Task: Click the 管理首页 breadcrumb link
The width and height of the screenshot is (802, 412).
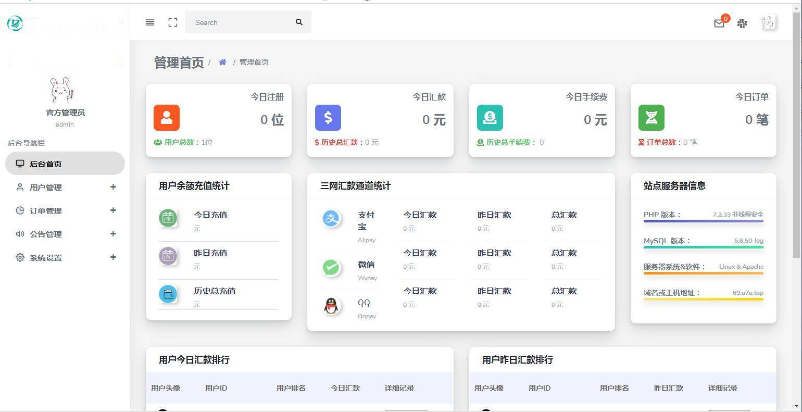Action: 254,62
